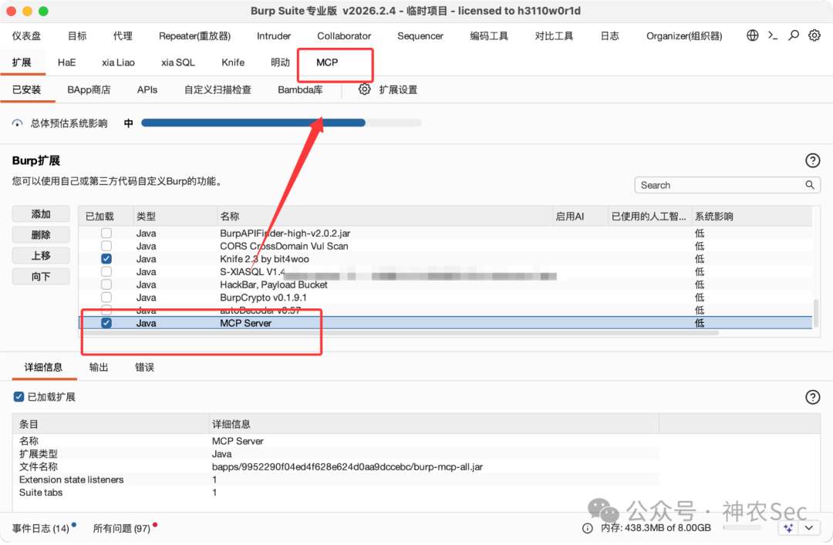Open the Knife tab
This screenshot has height=545, width=833.
point(233,62)
